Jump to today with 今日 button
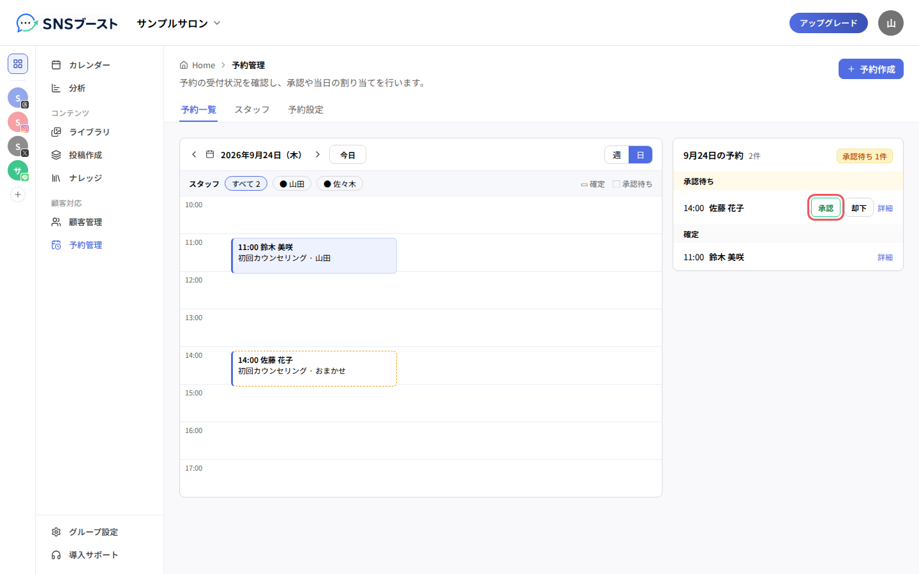Viewport: 919px width, 574px height. coord(348,155)
